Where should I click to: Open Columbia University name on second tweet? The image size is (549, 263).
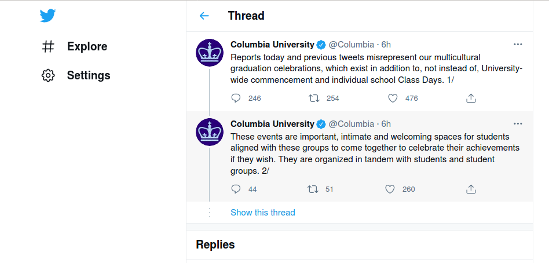[272, 124]
